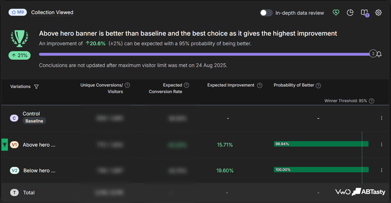Click the Baseline tag under Control

coord(34,121)
